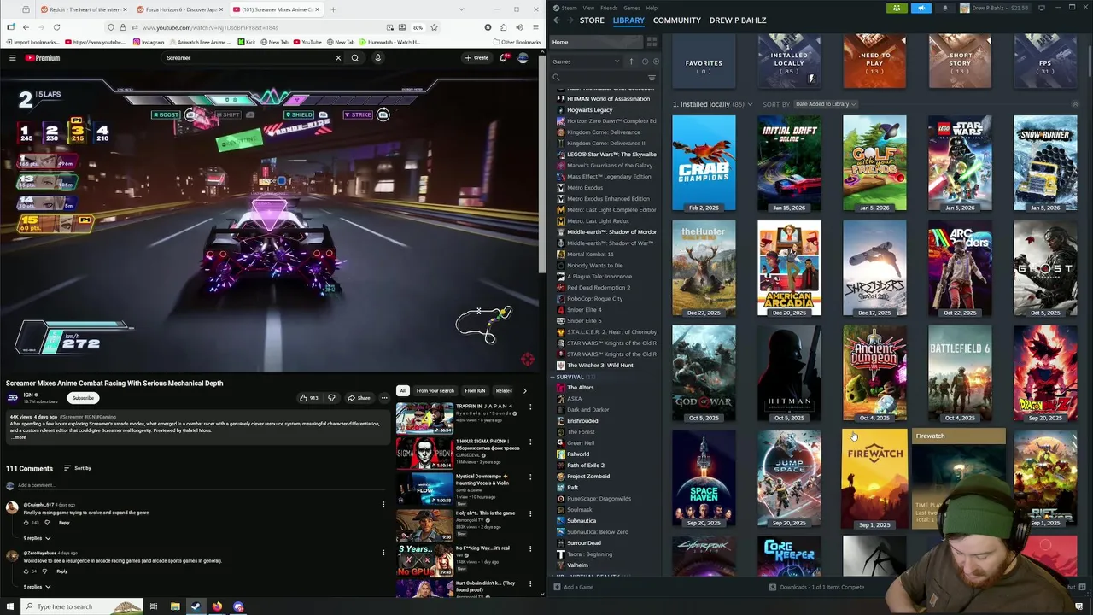Expand 9 replies under Cruisehr comment
Image resolution: width=1093 pixels, height=615 pixels.
pos(37,538)
